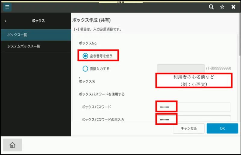Viewport: 241px width, 155px height.
Task: Click the ボックスパスワード input field
Action: (x=193, y=107)
